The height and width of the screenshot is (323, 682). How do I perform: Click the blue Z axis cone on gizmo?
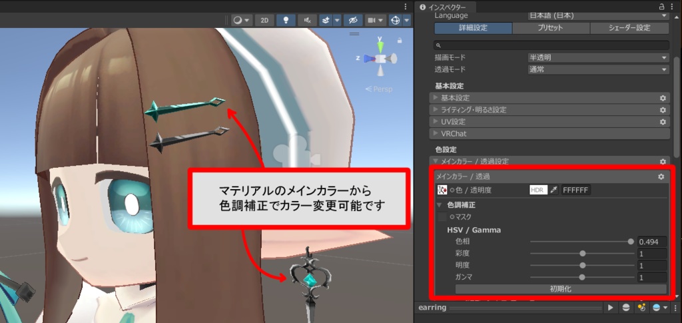pos(368,58)
